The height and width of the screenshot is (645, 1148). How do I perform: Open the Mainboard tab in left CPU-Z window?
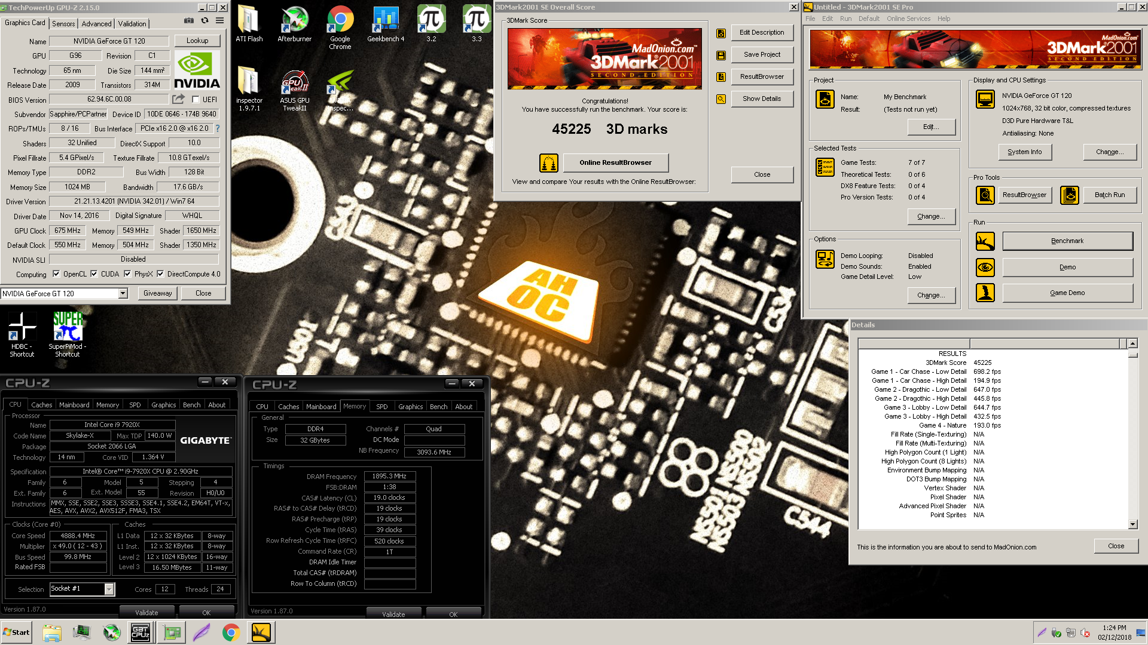tap(74, 405)
